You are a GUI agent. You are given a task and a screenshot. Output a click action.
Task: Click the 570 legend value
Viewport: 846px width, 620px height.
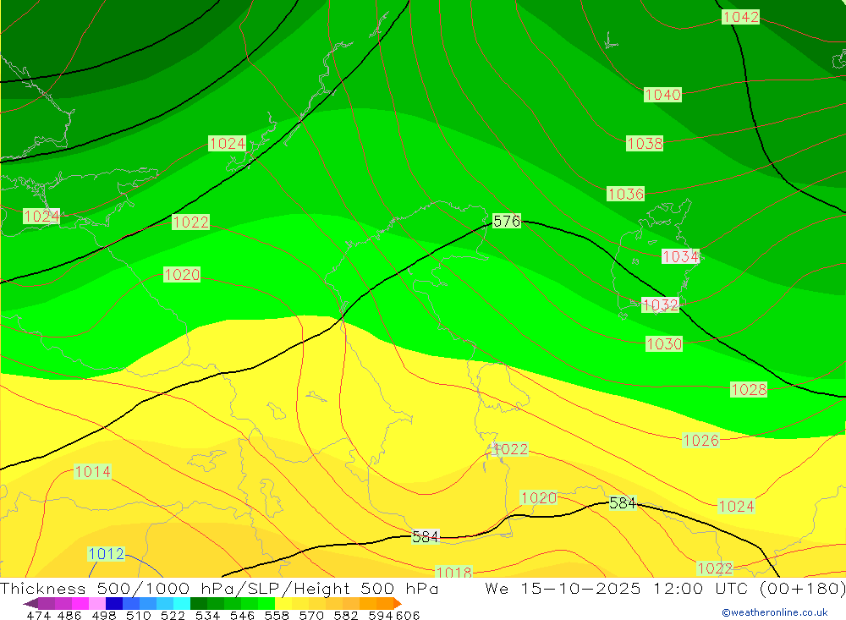(311, 615)
